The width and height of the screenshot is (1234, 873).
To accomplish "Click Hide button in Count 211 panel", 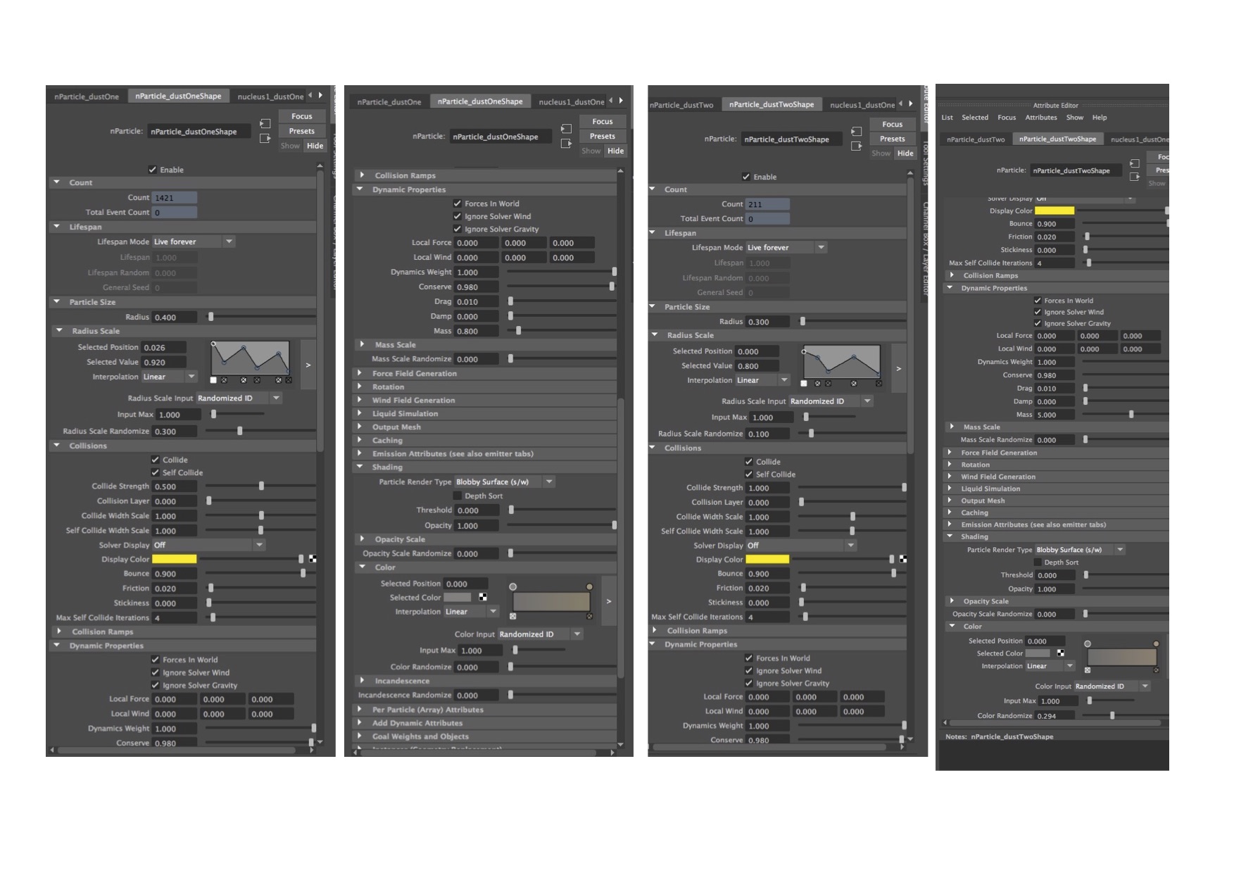I will [x=905, y=153].
